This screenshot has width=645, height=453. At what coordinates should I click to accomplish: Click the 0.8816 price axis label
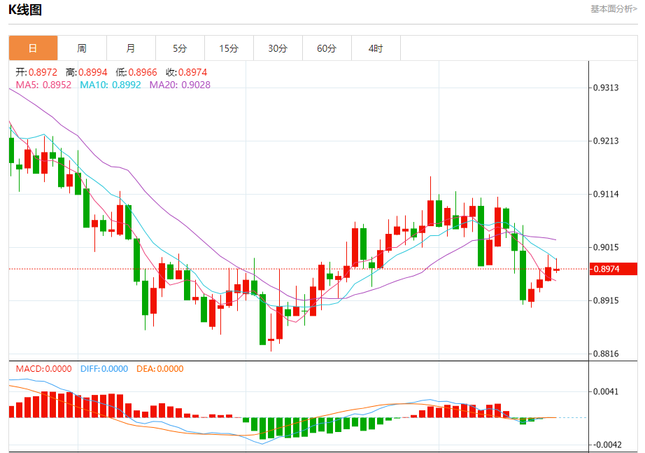606,354
